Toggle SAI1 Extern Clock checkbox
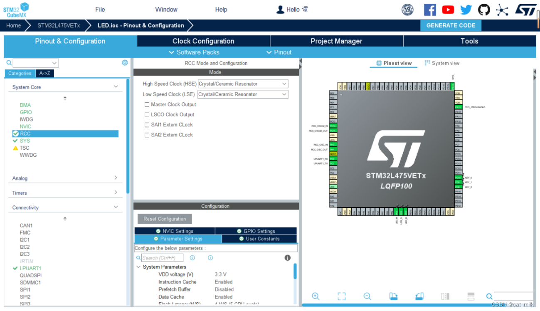540x311 pixels. [x=147, y=125]
